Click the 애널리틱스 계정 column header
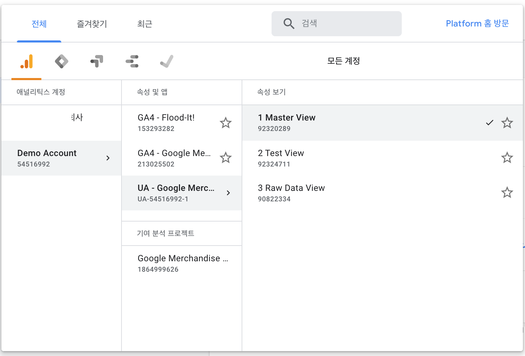Screen dimensions: 525x356 click(x=41, y=92)
